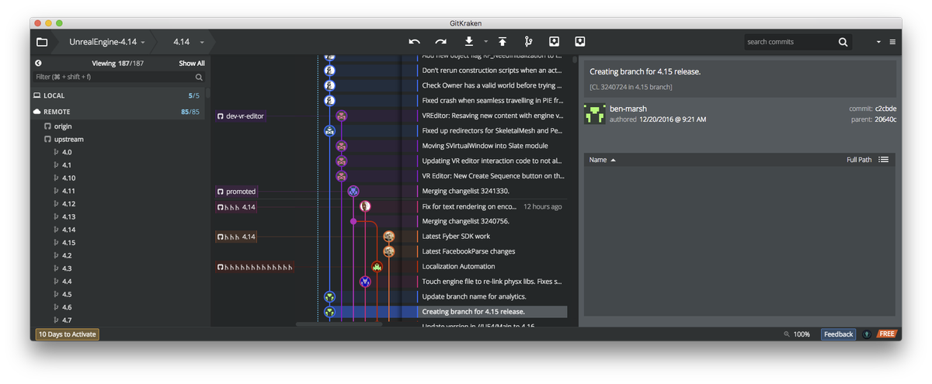Click the commit node for Update branch name
The width and height of the screenshot is (932, 384).
pyautogui.click(x=329, y=296)
